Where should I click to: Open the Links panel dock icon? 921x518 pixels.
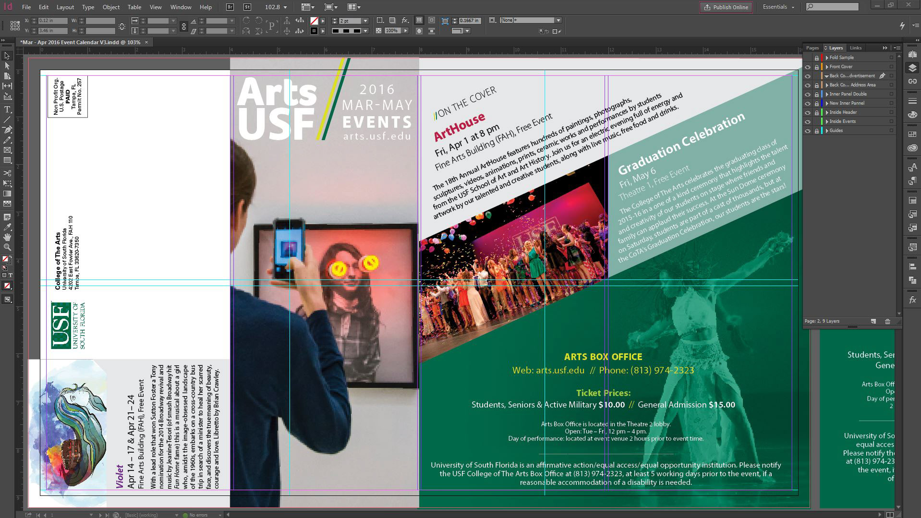point(912,81)
